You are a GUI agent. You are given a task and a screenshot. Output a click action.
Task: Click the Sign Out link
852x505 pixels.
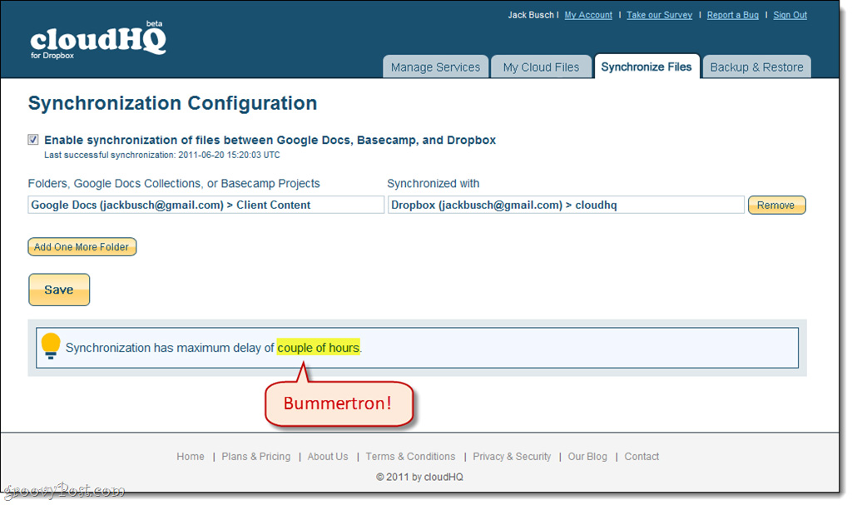pos(790,15)
